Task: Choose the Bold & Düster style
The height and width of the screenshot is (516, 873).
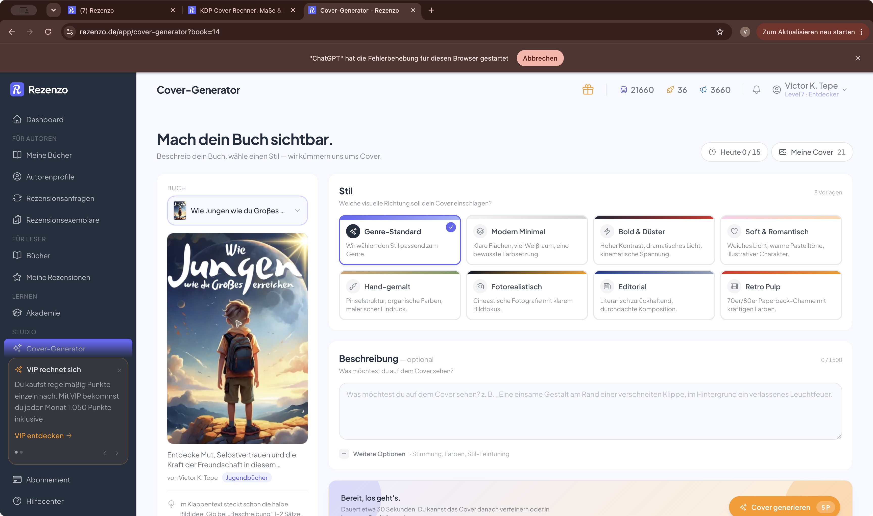Action: click(x=653, y=240)
